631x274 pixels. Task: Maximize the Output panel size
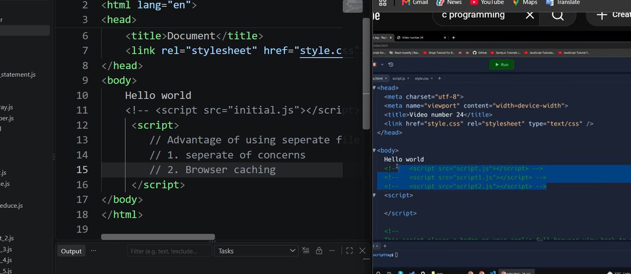point(349,251)
